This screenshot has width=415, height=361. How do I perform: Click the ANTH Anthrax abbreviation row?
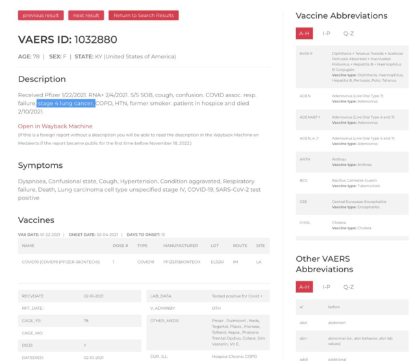click(x=352, y=162)
